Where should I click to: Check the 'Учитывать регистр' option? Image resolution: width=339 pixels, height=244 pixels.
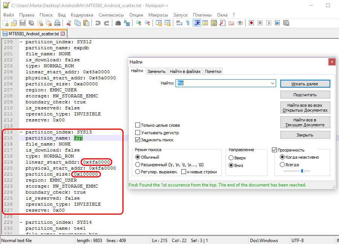click(138, 133)
